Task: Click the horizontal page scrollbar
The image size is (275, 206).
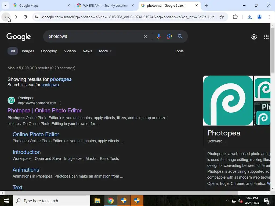Action: point(121,193)
